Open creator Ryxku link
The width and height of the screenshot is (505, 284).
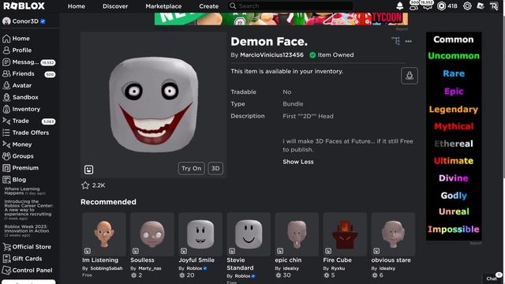click(338, 268)
